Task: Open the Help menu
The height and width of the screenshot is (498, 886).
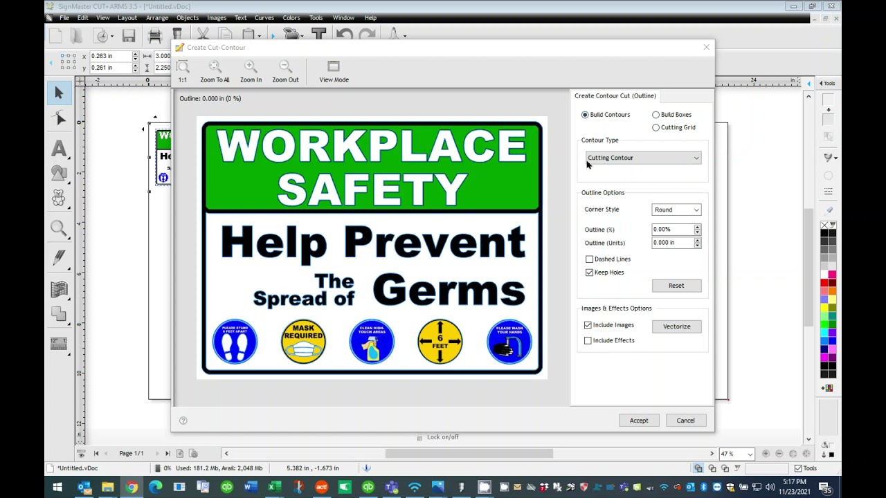Action: [x=370, y=18]
